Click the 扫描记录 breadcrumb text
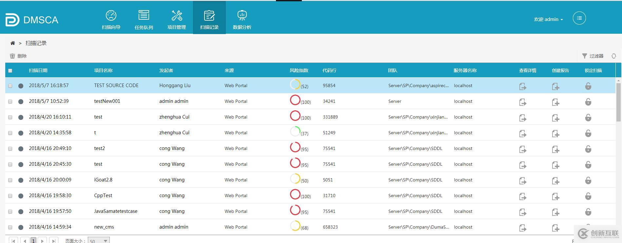622x243 pixels. [36, 43]
